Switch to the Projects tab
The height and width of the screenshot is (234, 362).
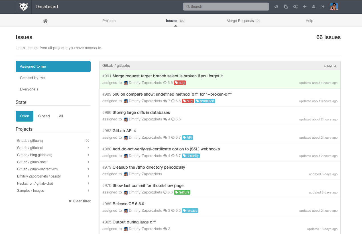point(109,21)
